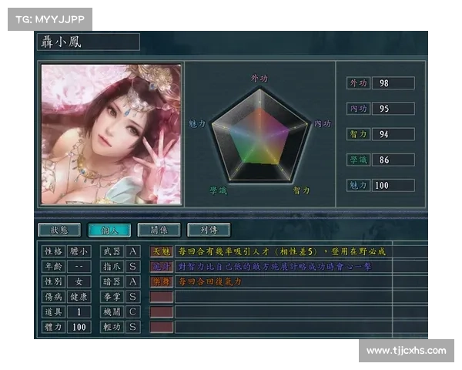The image size is (462, 370).
Task: Select the 個人 tab
Action: coord(109,230)
